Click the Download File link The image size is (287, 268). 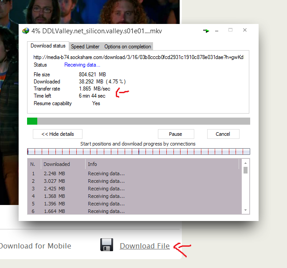click(x=145, y=246)
